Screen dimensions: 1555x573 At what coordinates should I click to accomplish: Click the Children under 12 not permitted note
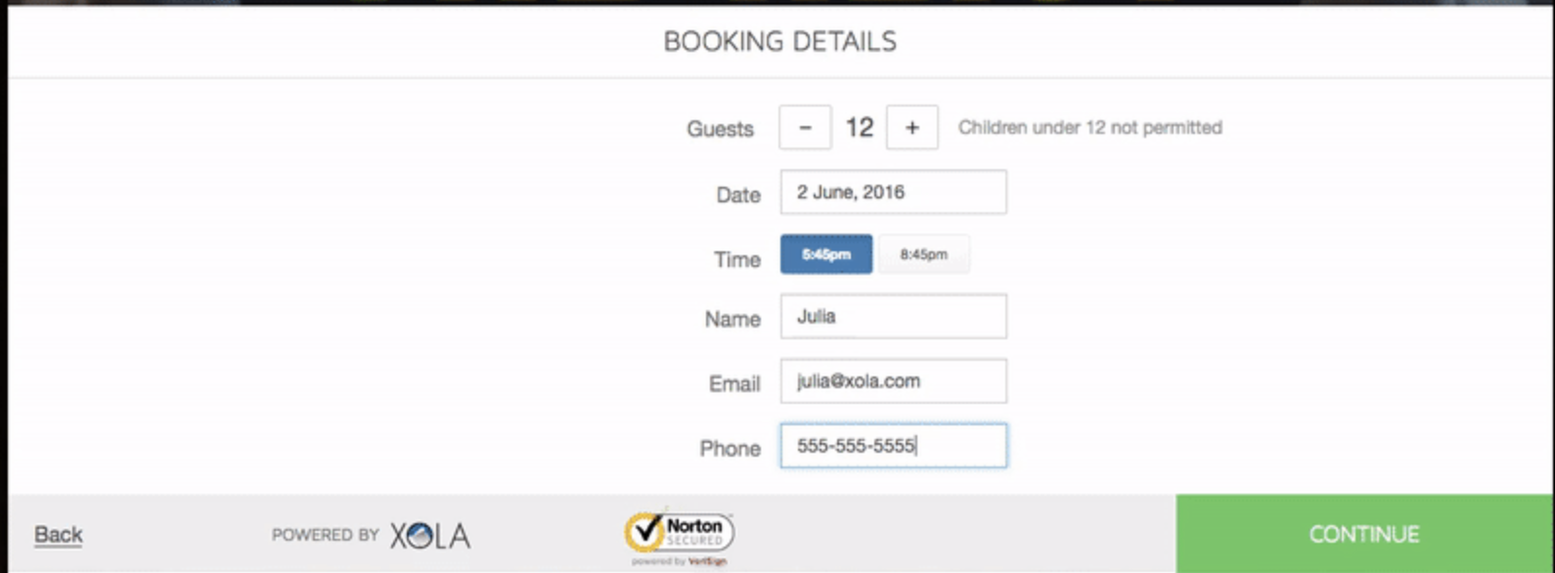1089,127
